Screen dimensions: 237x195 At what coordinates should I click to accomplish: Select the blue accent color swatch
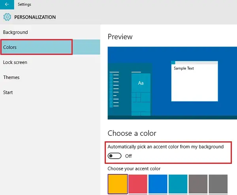coord(158,184)
